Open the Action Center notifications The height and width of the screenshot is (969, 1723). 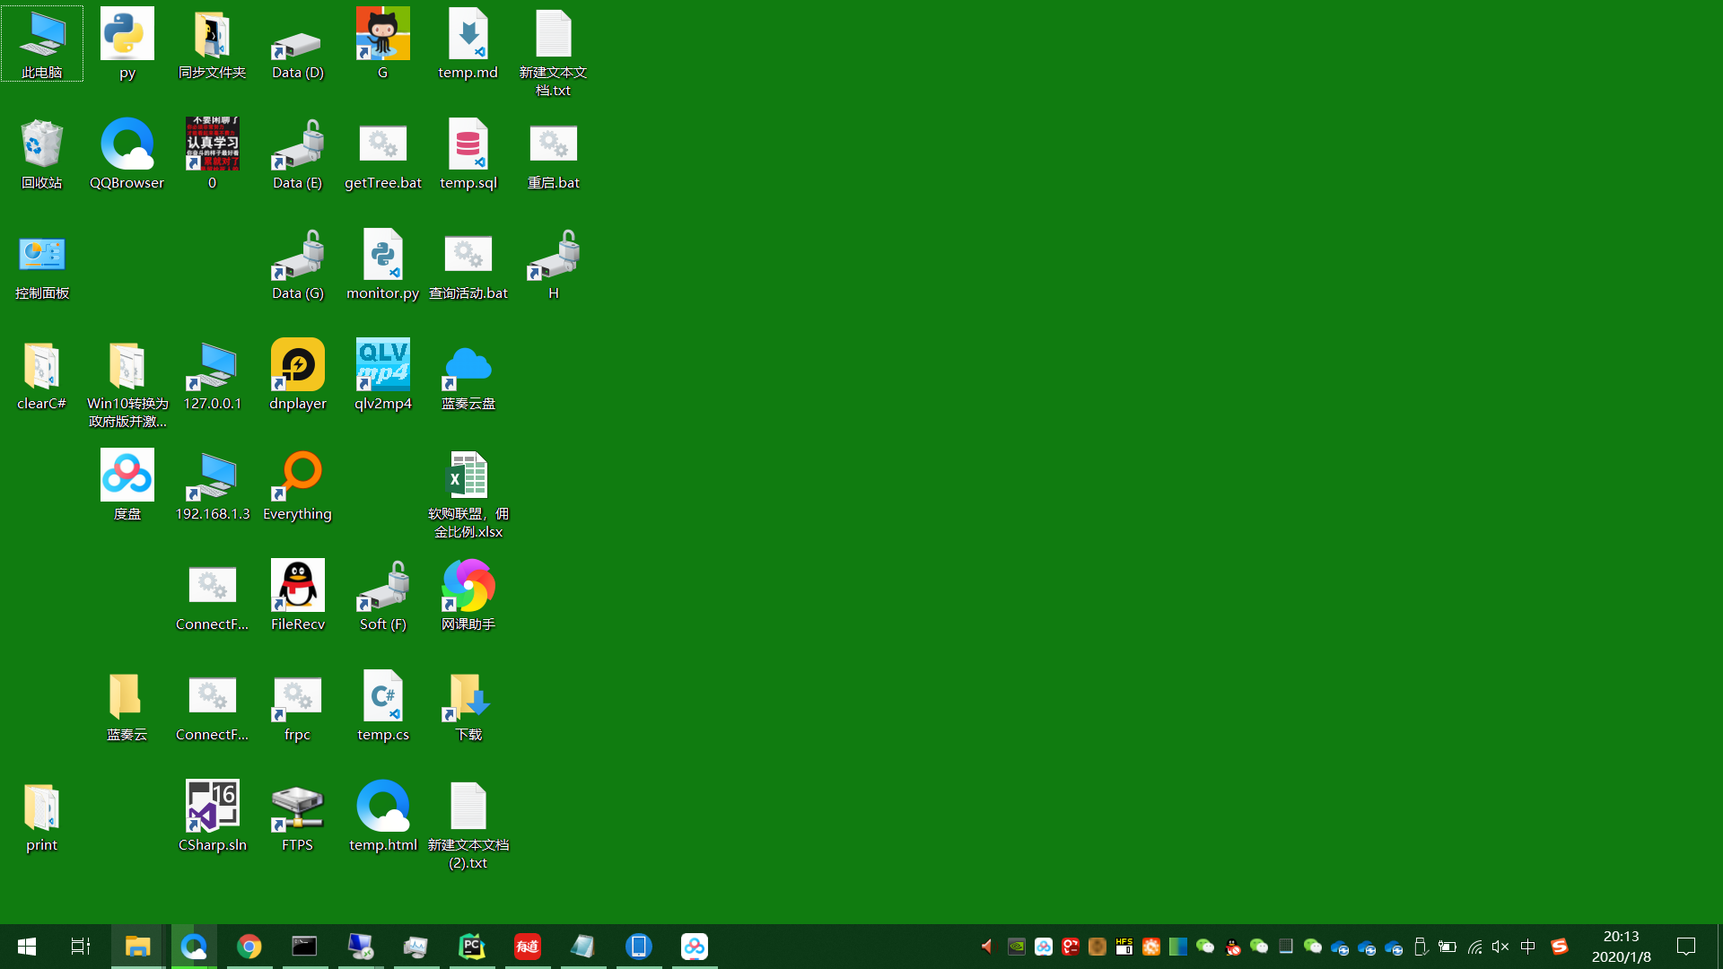[1685, 946]
